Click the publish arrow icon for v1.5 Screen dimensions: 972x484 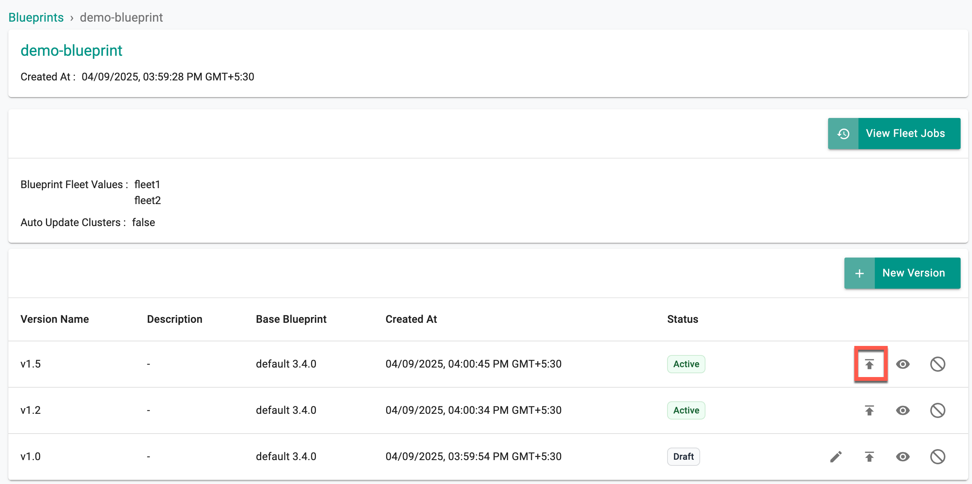pos(869,364)
